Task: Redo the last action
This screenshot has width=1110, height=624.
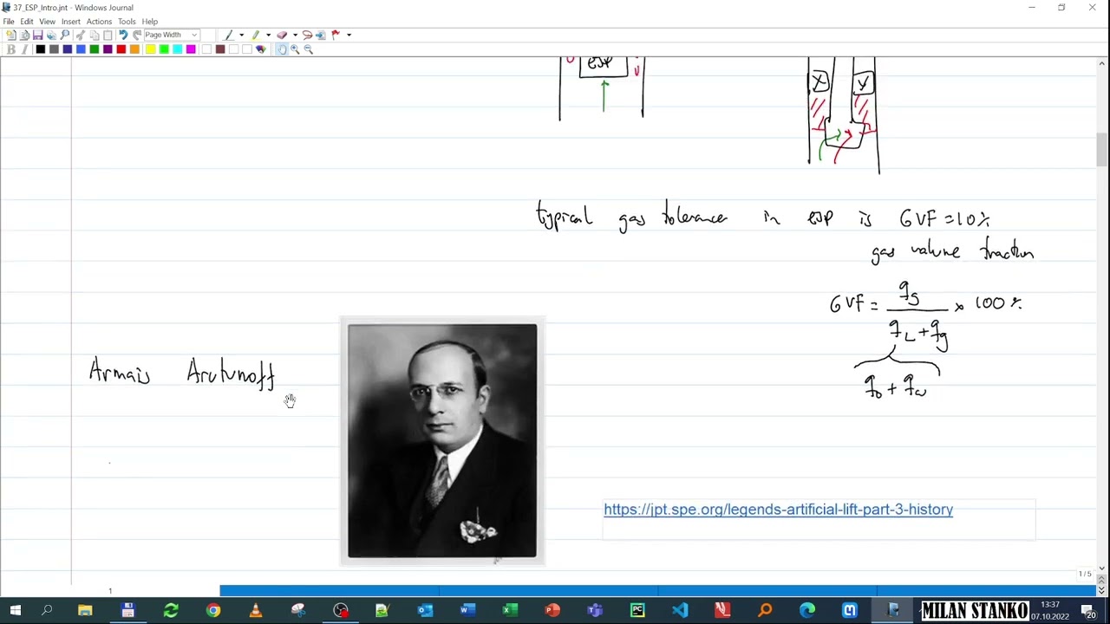Action: [x=137, y=35]
